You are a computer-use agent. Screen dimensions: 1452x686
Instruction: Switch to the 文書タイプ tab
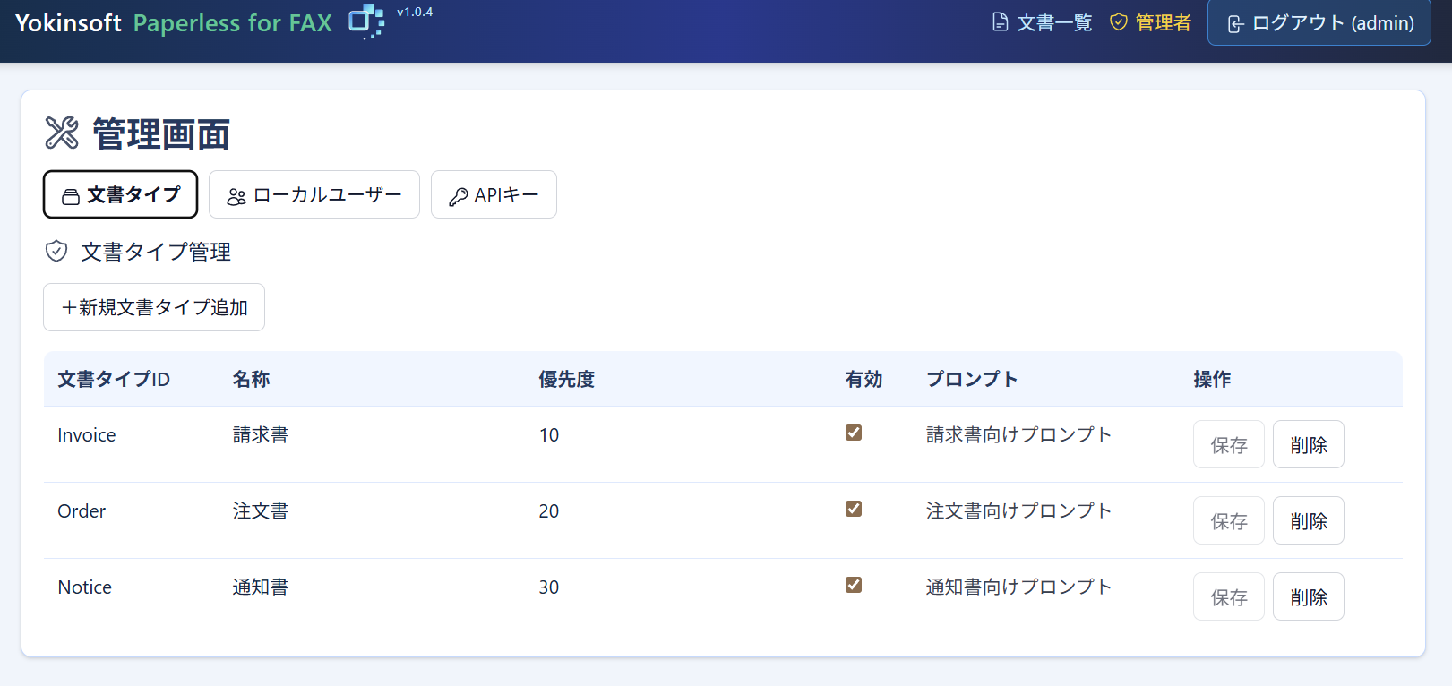[121, 194]
